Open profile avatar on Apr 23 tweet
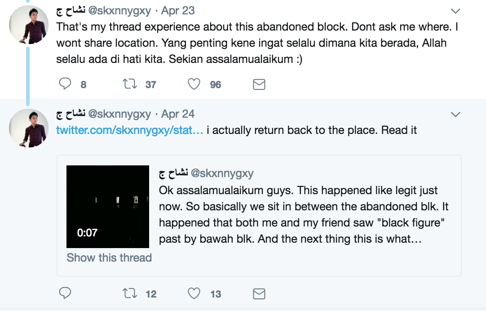The width and height of the screenshot is (486, 311). [x=29, y=25]
